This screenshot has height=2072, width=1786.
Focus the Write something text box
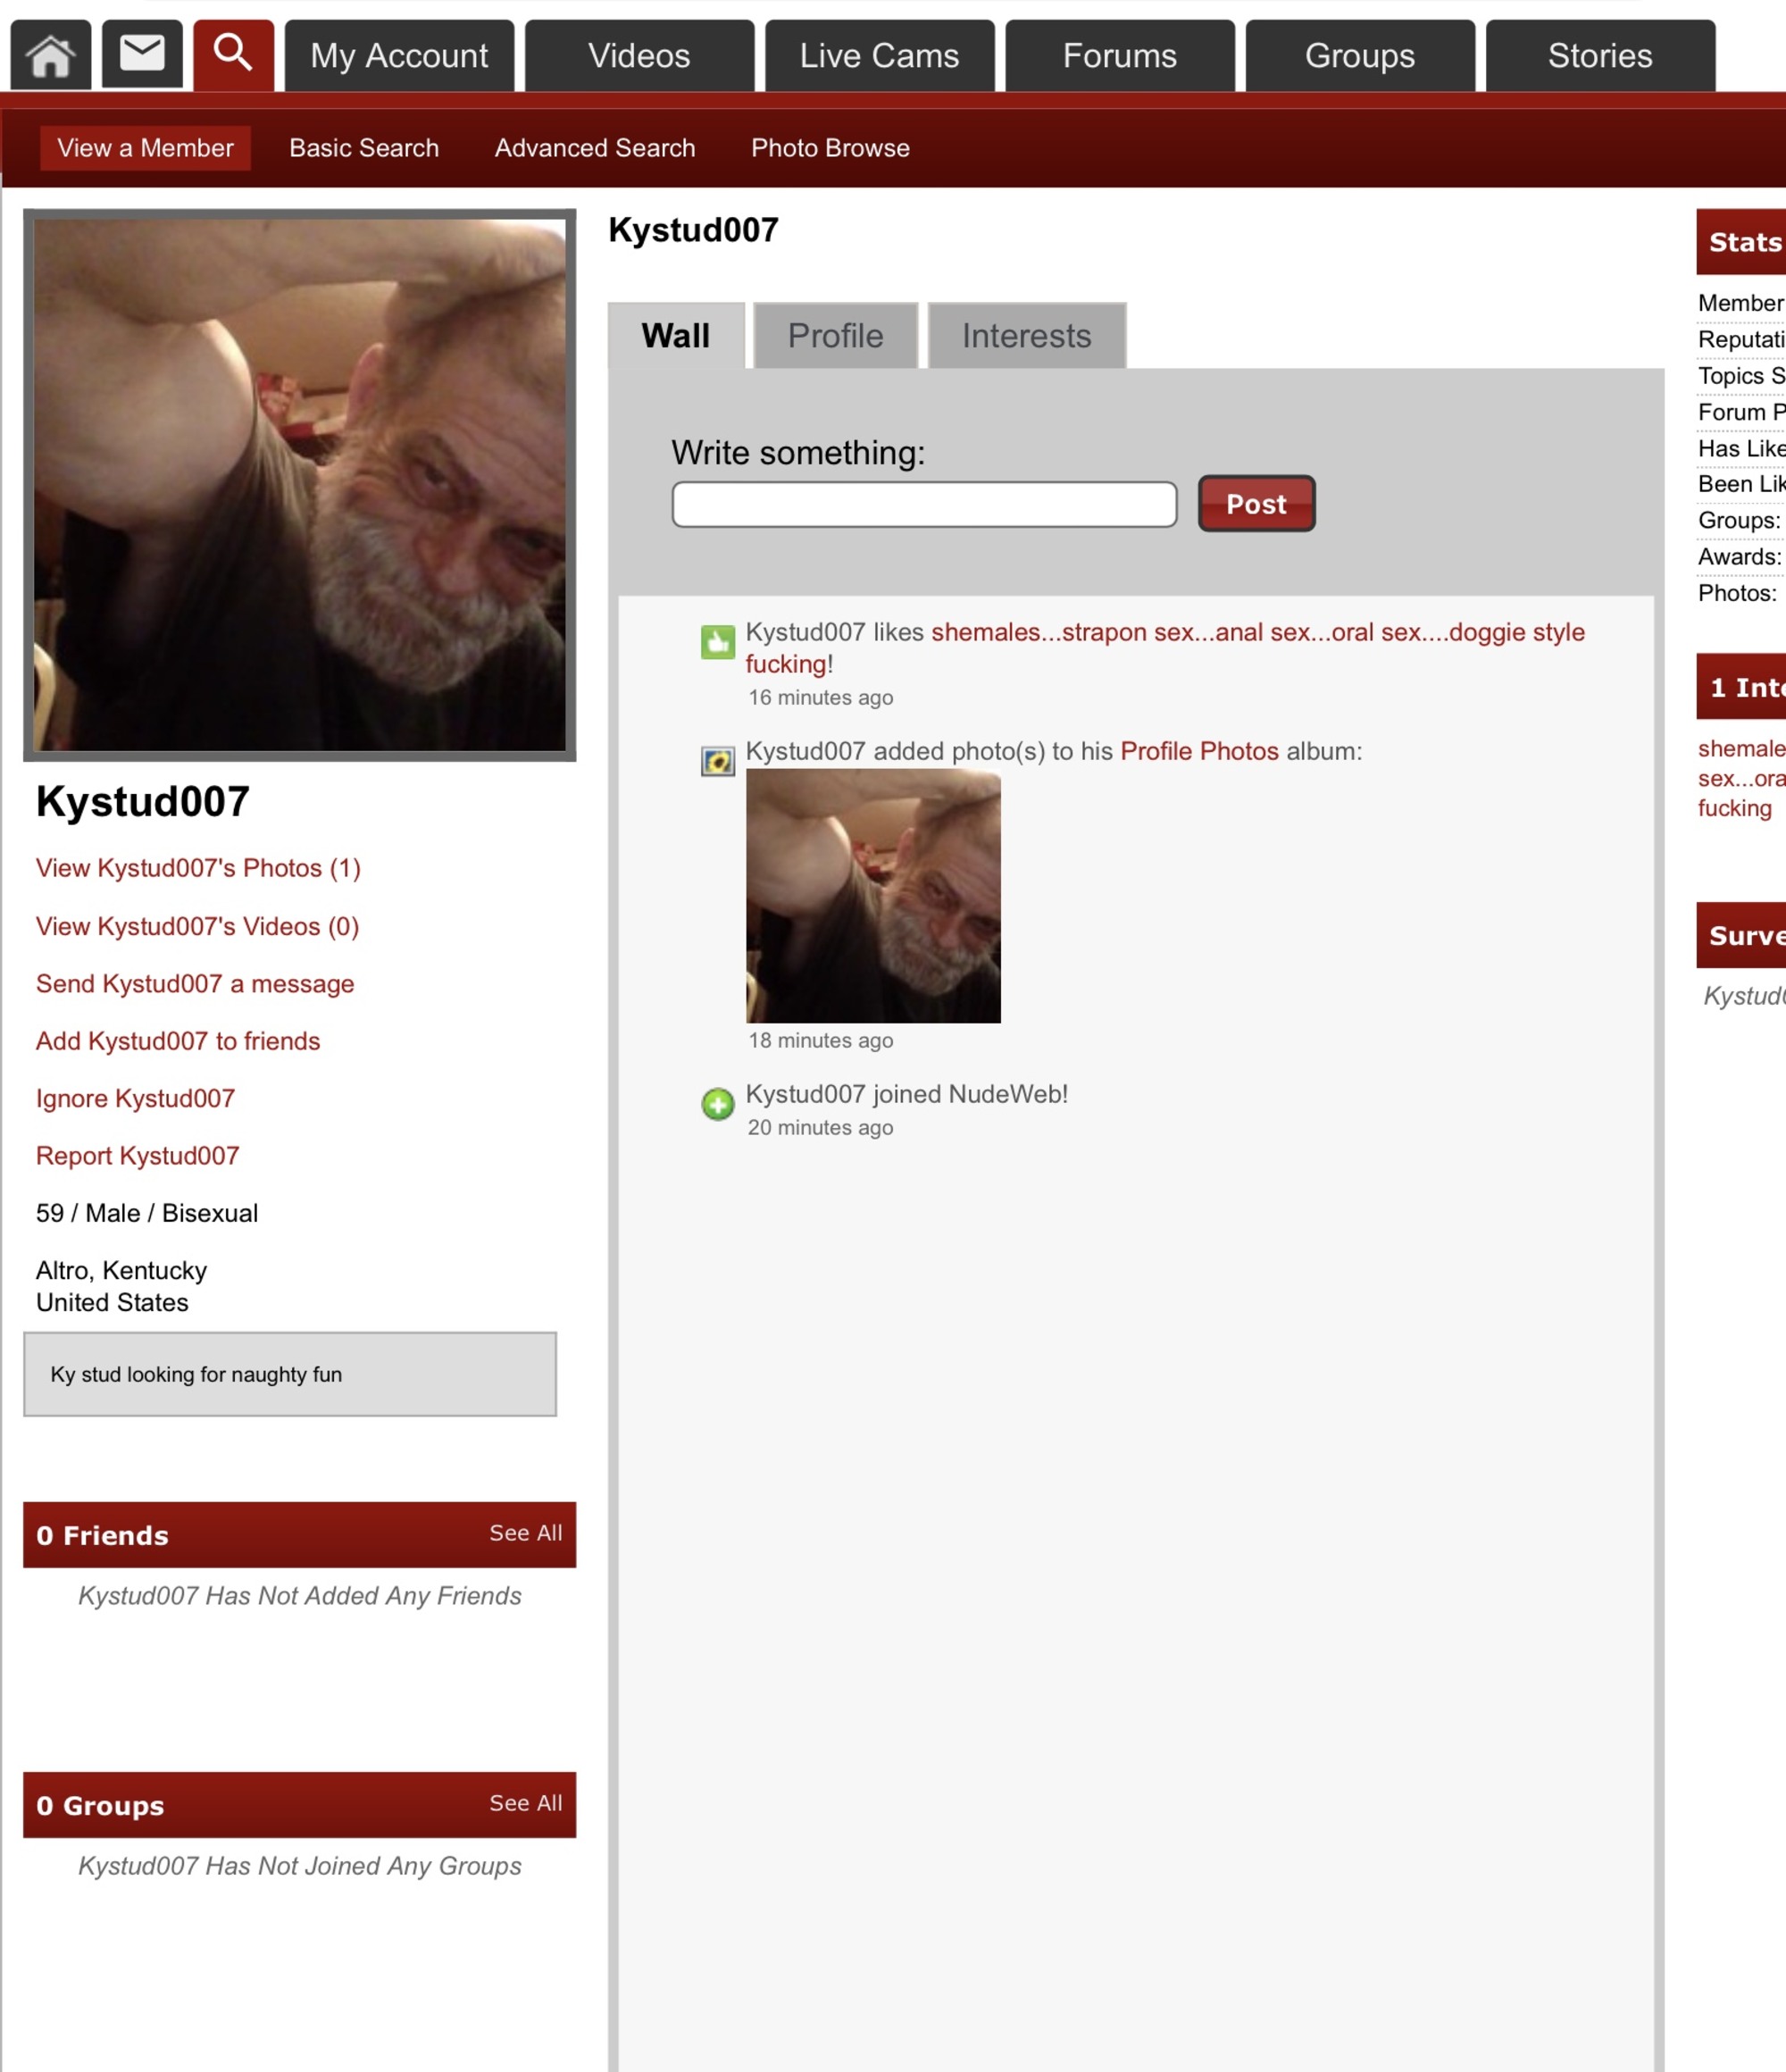(x=924, y=504)
